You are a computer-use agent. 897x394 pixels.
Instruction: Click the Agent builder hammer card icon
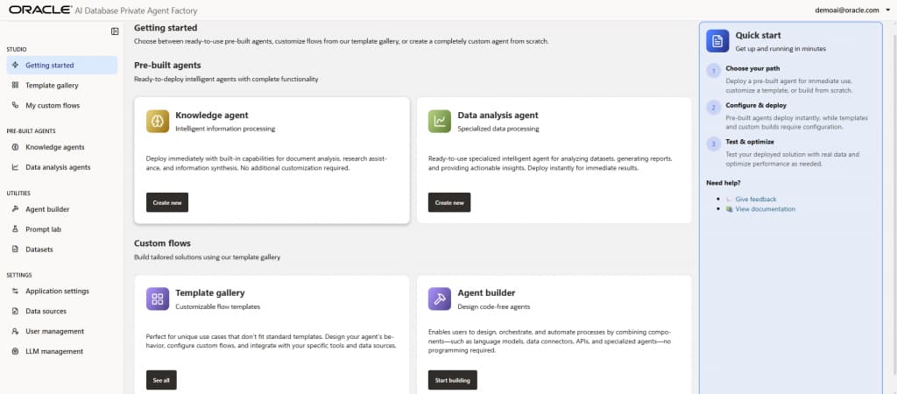[440, 299]
